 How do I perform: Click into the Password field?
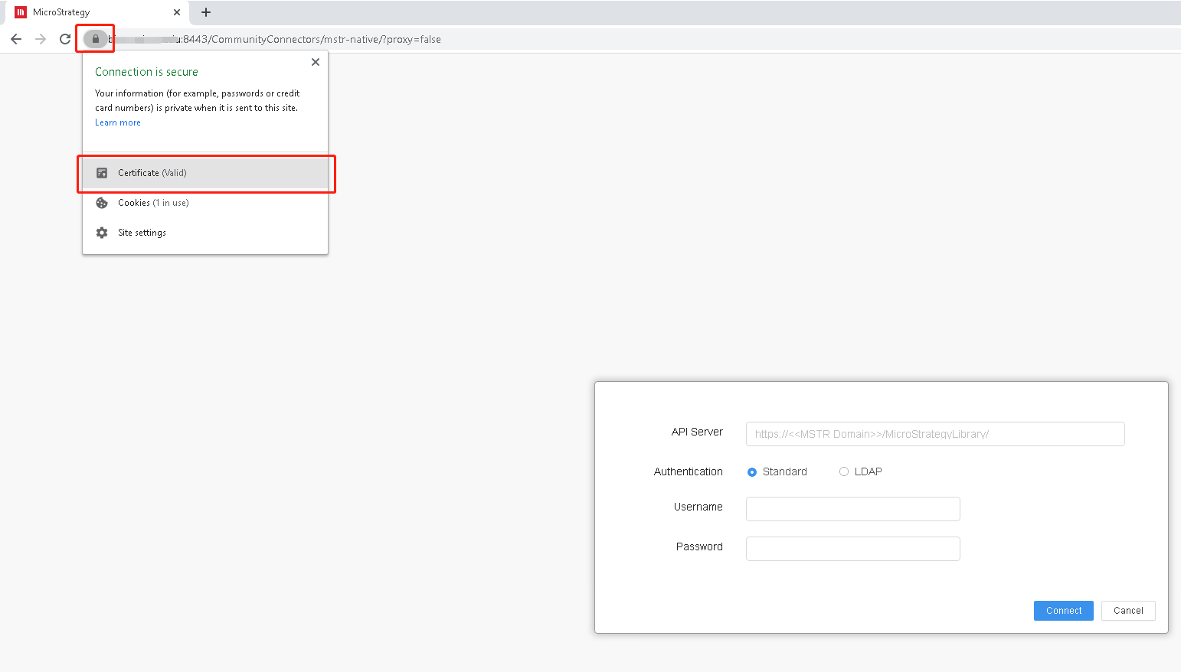(x=852, y=549)
